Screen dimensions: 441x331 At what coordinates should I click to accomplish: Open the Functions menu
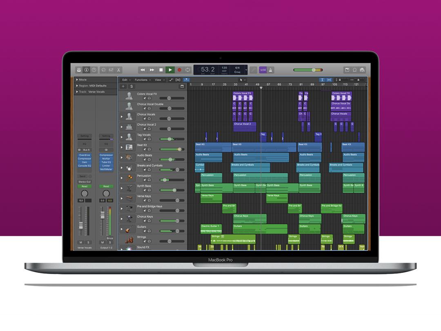142,80
